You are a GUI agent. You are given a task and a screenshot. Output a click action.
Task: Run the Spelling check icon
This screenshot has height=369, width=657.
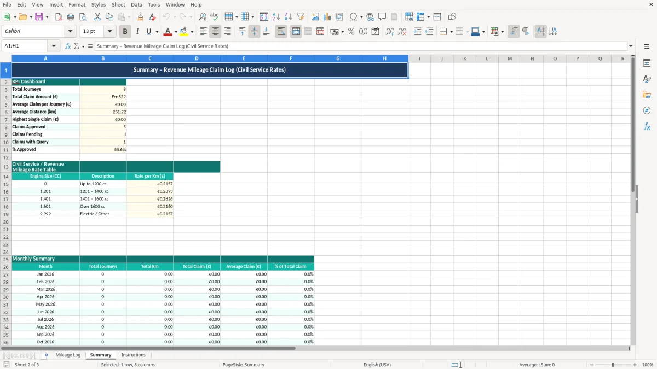[x=214, y=17]
